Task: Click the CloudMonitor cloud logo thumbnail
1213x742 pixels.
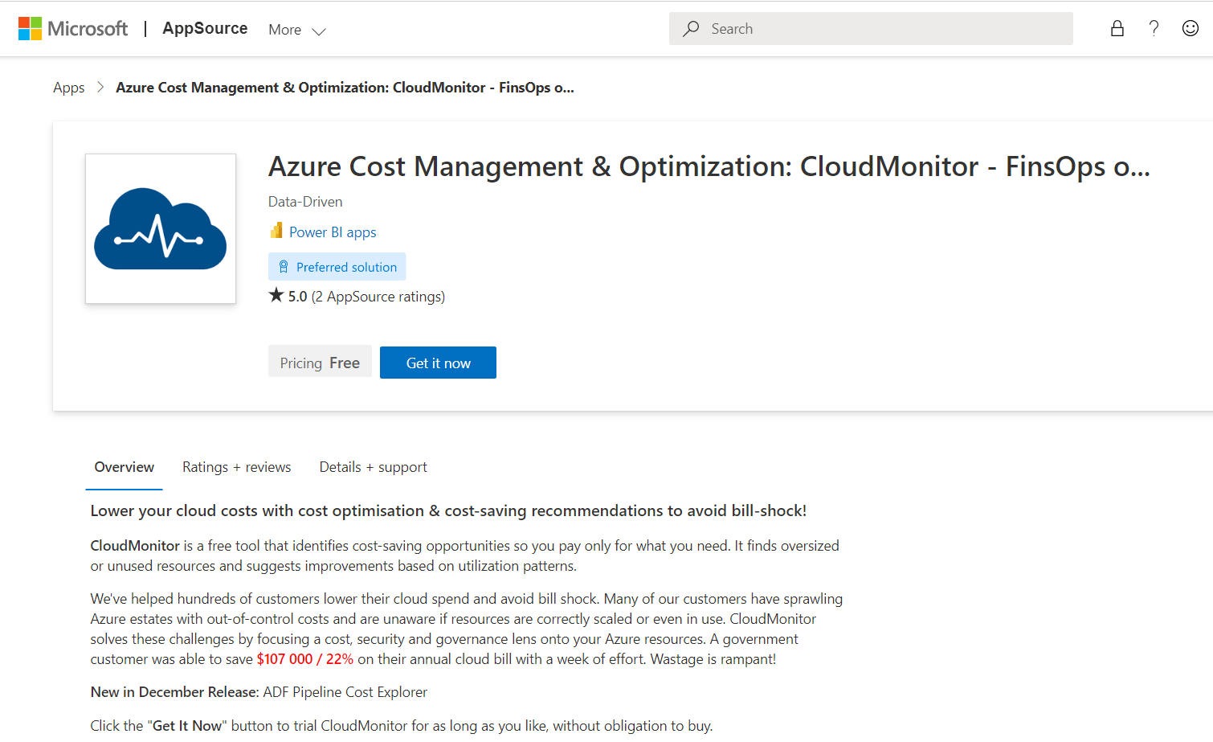Action: pos(161,228)
